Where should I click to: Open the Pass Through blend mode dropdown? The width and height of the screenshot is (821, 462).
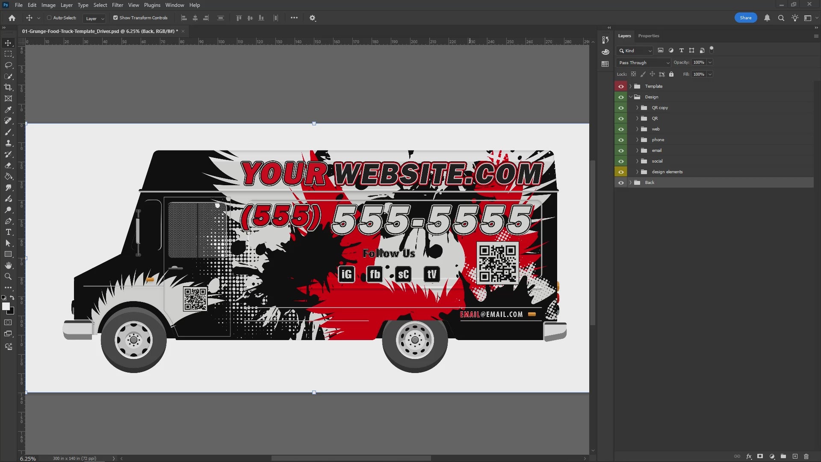[x=644, y=62]
